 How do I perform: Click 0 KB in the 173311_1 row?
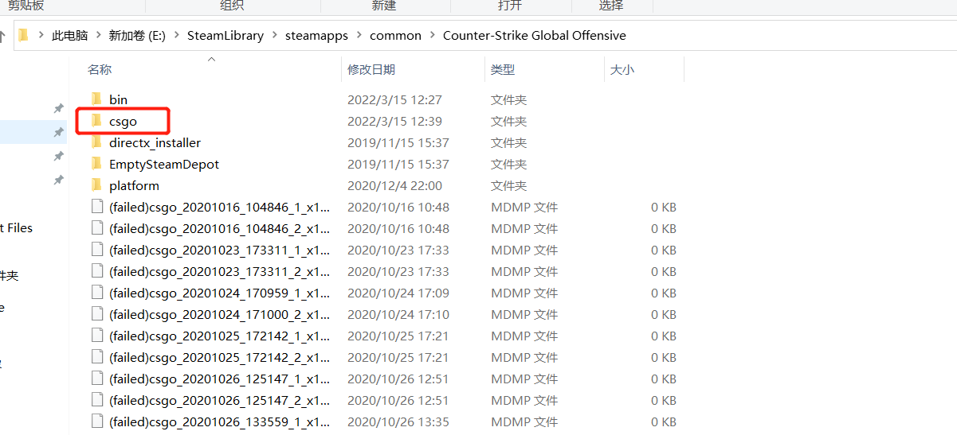(x=664, y=250)
